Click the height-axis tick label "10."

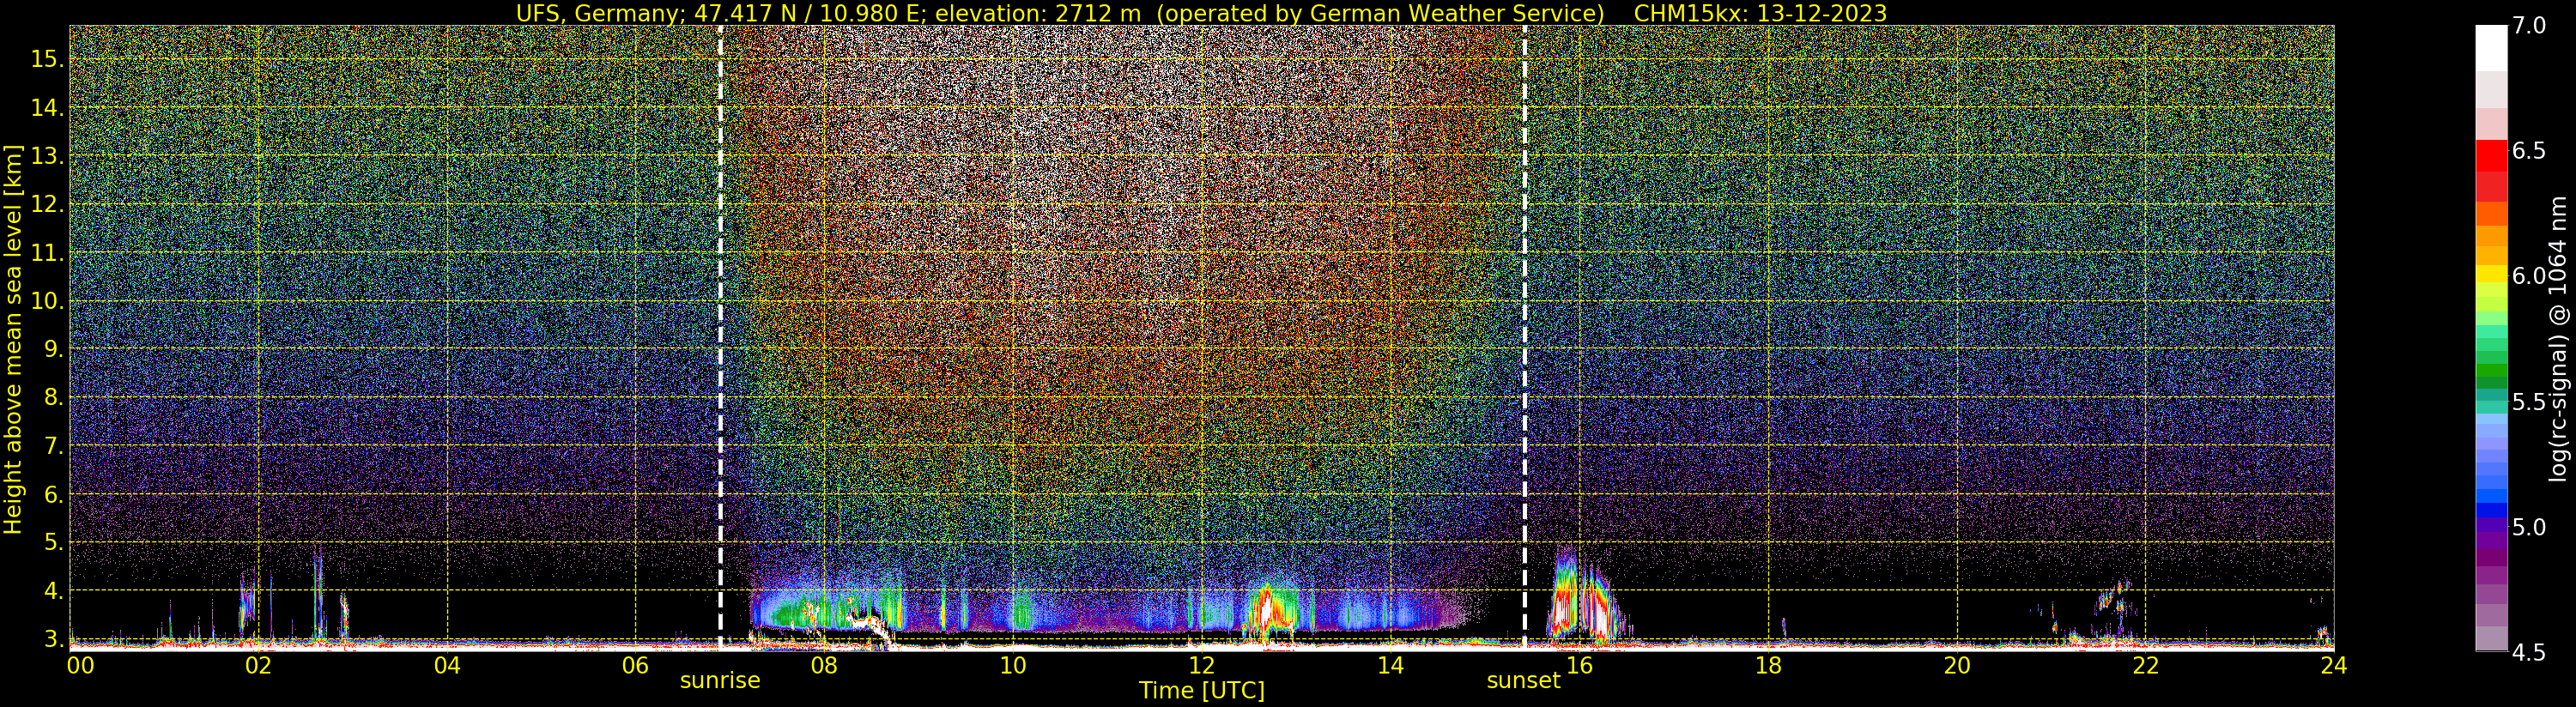[47, 301]
